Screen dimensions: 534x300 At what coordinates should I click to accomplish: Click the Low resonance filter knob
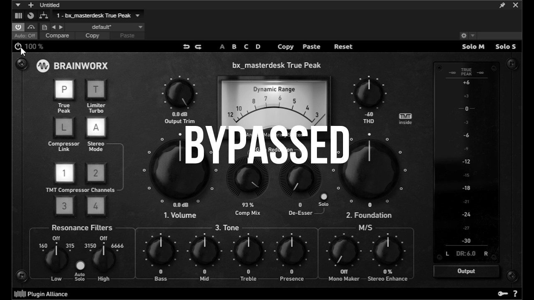point(56,259)
